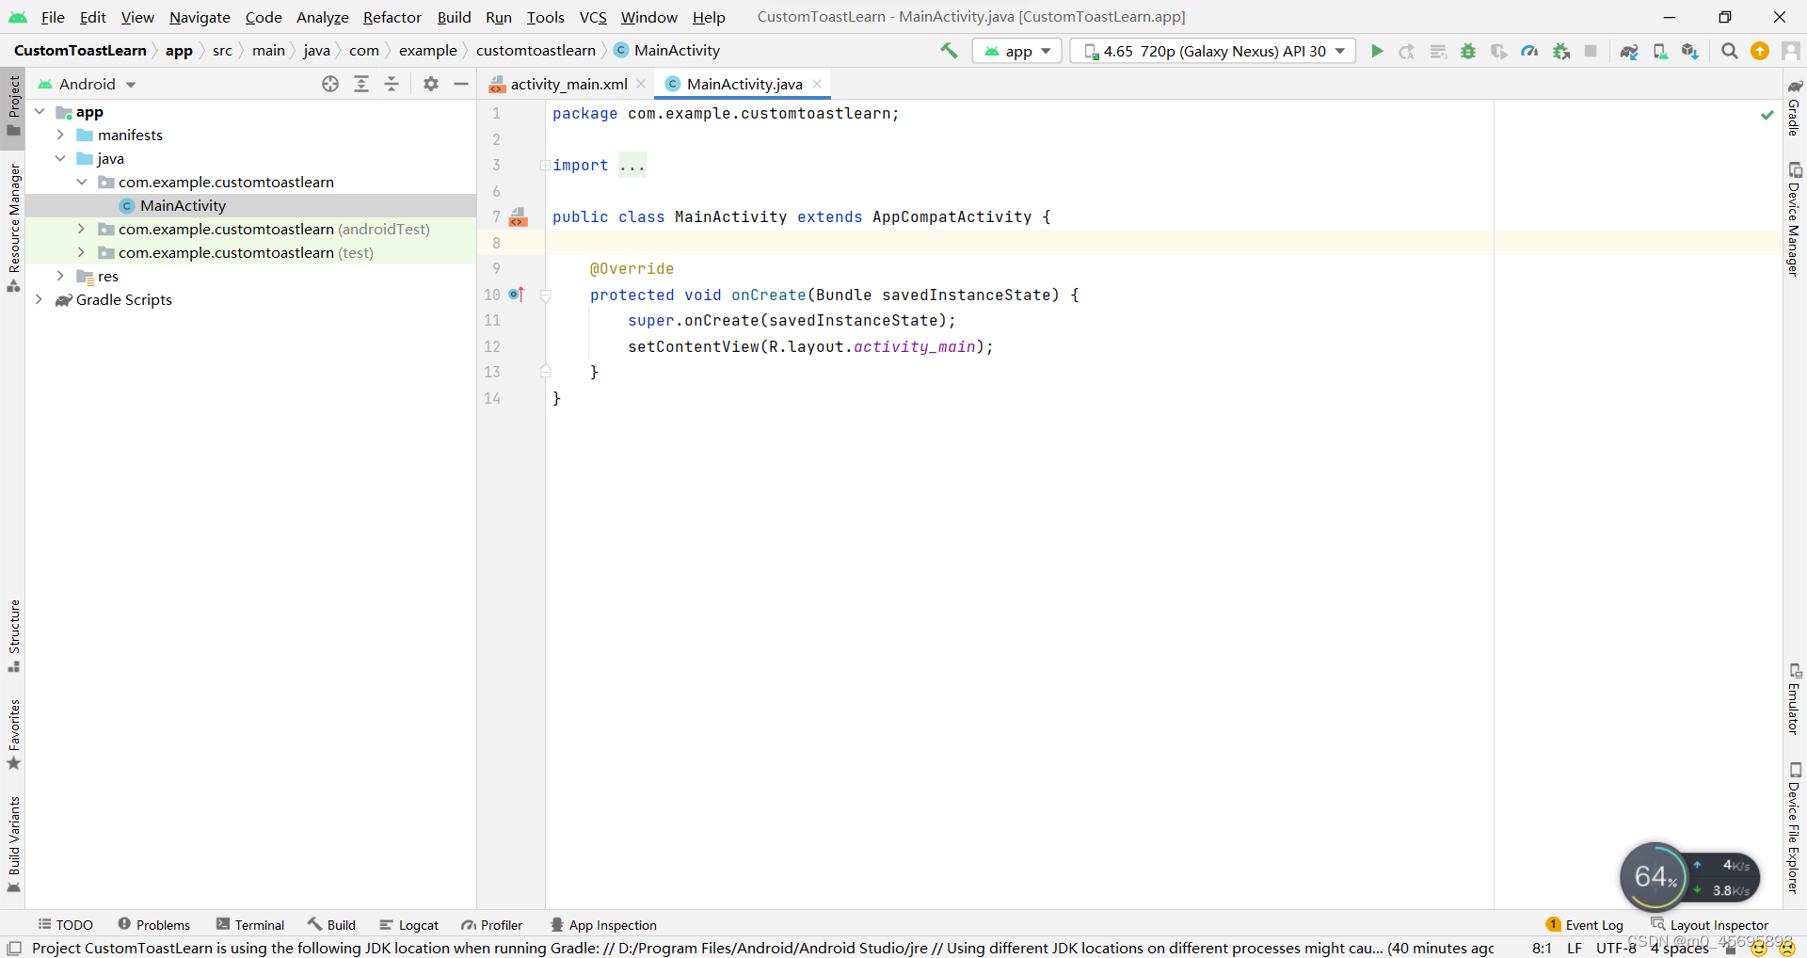The width and height of the screenshot is (1807, 958).
Task: Expand the androidTest package node
Action: [x=81, y=230]
